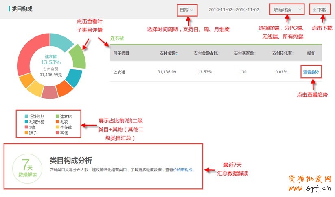335x197 pixels.
Task: Sort by 支付转化率 column
Action: pyautogui.click(x=283, y=53)
